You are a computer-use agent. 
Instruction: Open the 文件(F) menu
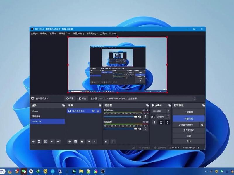tap(34, 34)
